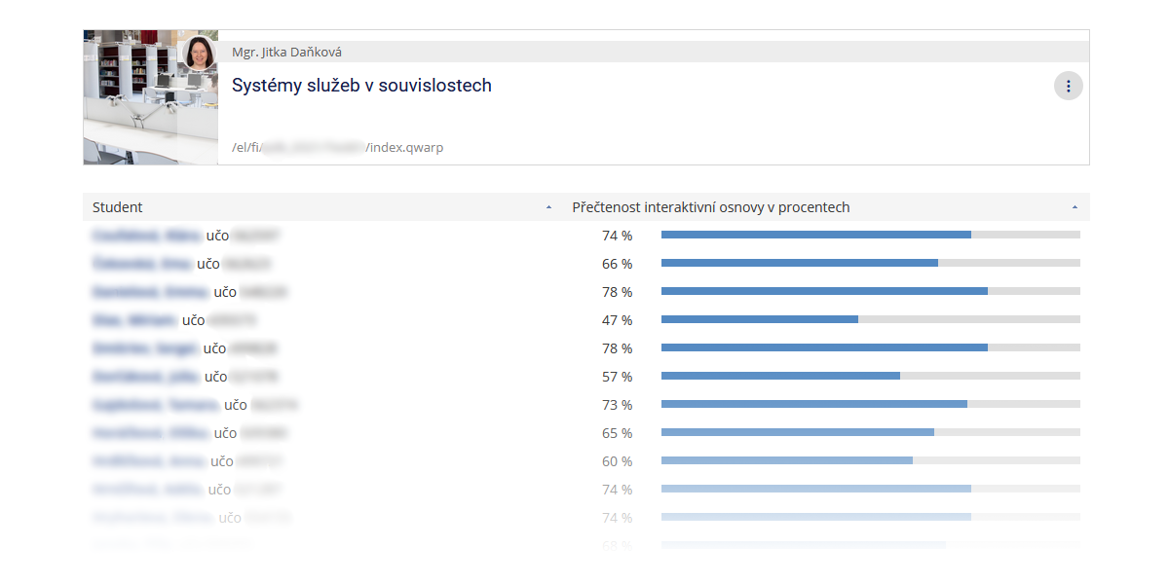Open student name in the 57 % row

[x=145, y=377]
